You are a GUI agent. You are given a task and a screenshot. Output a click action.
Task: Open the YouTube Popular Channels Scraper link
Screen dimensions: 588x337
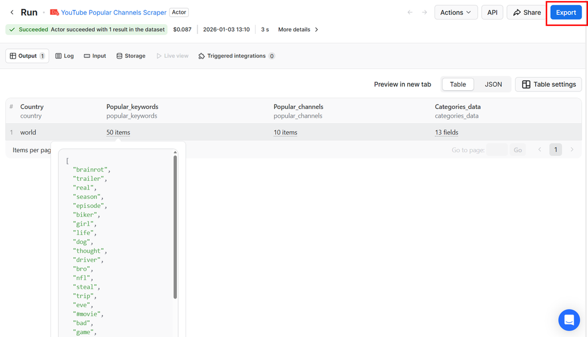pos(114,13)
